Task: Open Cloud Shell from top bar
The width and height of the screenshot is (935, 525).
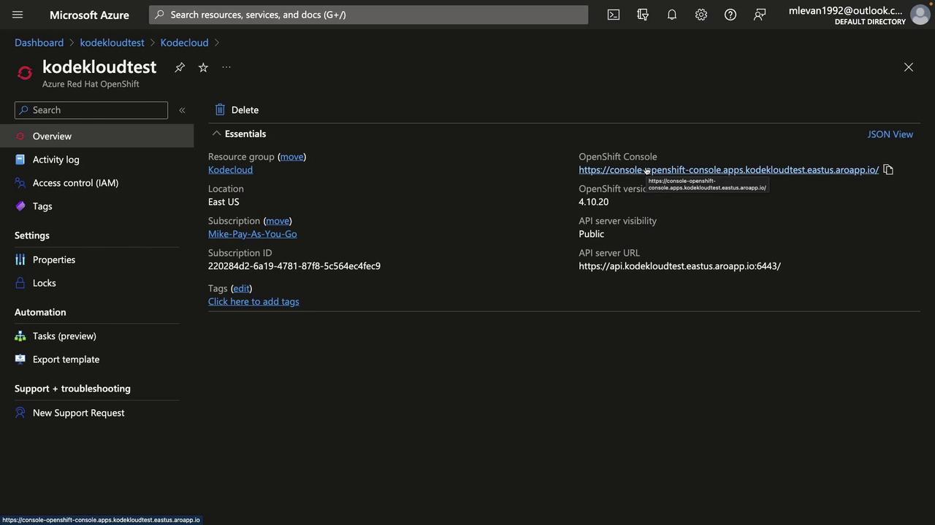Action: click(614, 15)
